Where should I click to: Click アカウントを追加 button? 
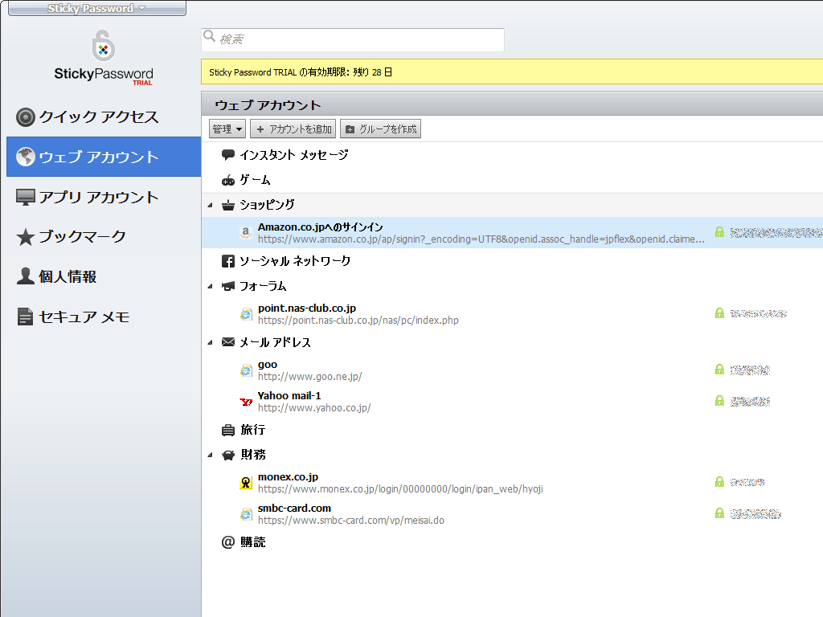click(293, 129)
